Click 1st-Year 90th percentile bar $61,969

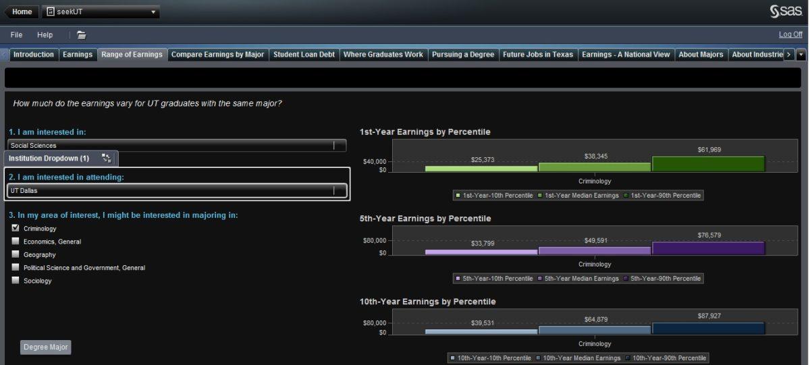(x=708, y=164)
